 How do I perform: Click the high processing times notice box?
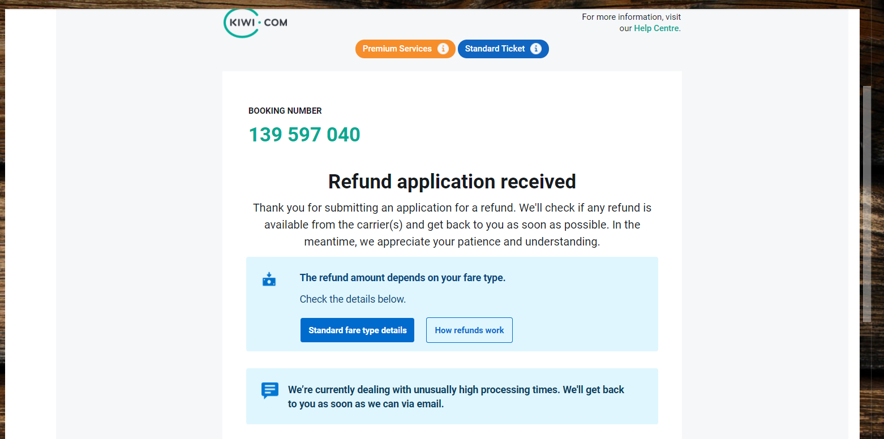(452, 396)
